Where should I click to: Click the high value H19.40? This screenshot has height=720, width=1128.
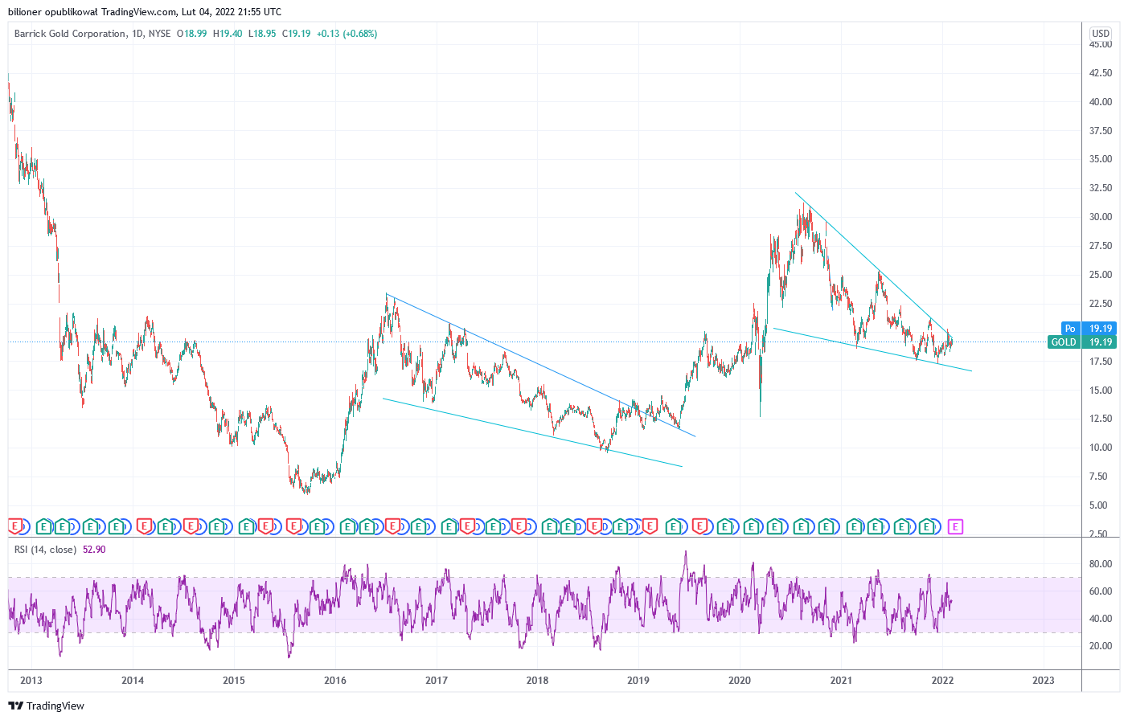(x=228, y=34)
